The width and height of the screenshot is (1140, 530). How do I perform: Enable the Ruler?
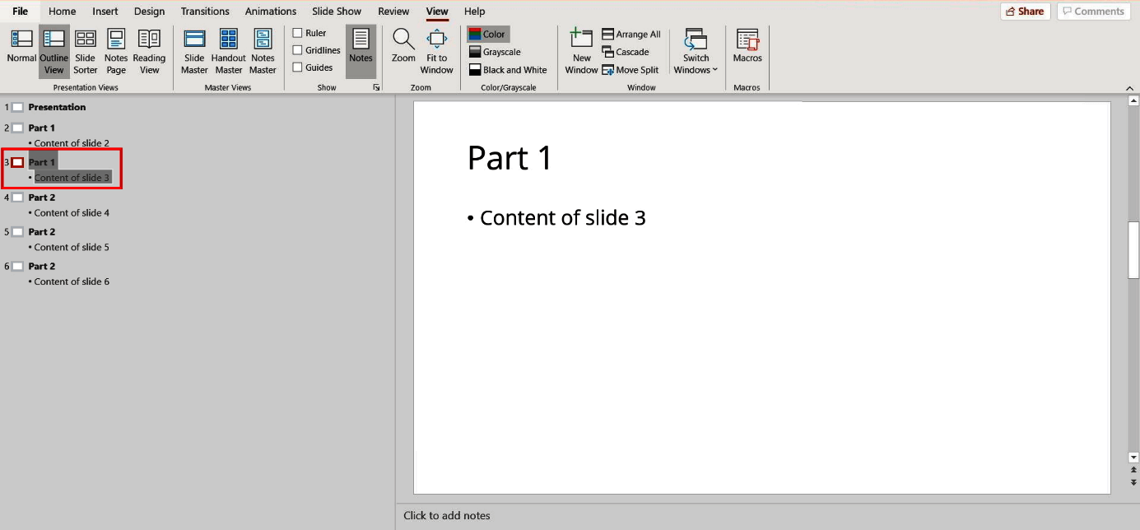point(297,32)
